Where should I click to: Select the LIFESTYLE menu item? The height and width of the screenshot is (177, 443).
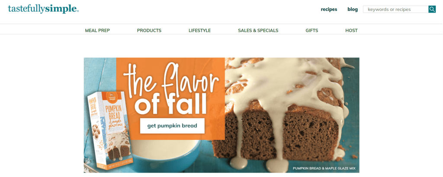(x=200, y=31)
